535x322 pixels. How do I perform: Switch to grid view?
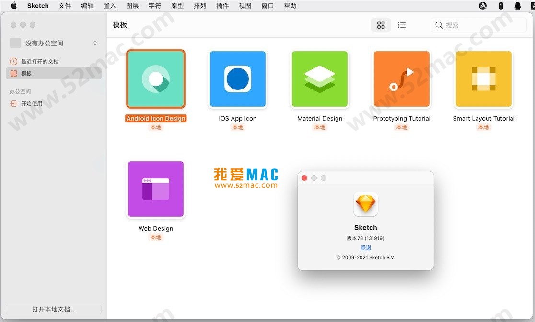381,25
